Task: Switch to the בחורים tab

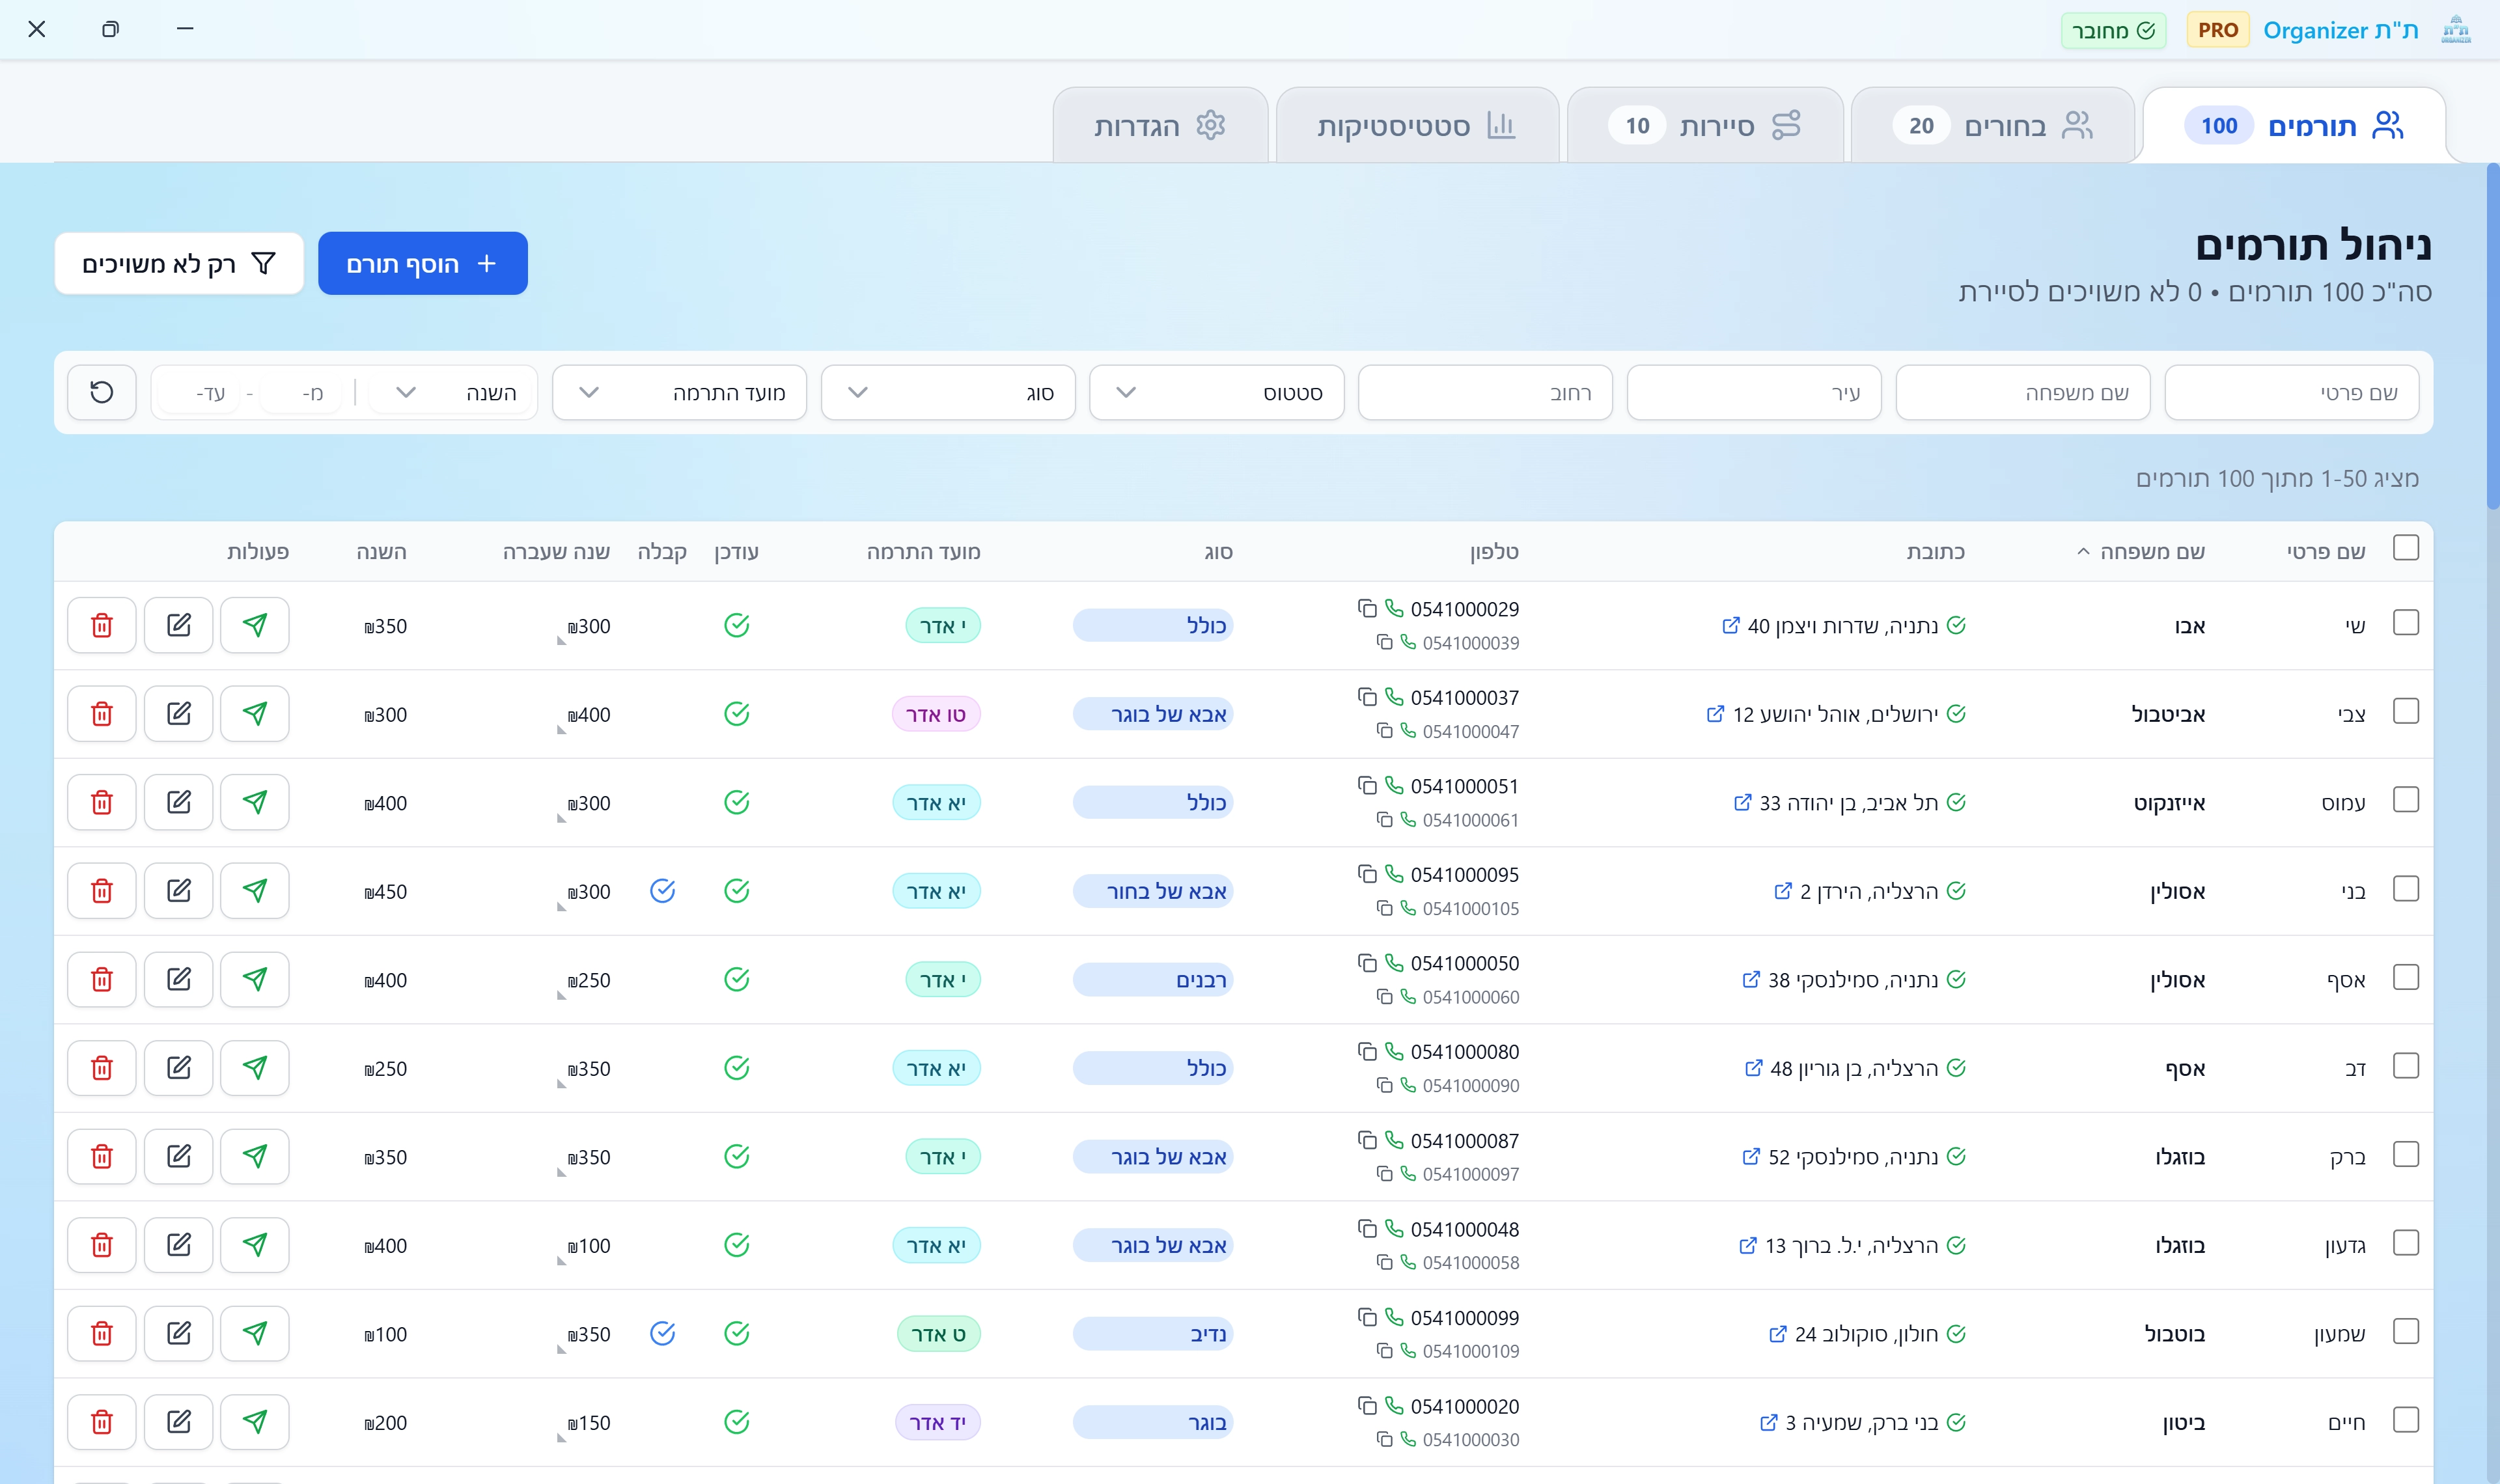Action: pyautogui.click(x=1992, y=126)
